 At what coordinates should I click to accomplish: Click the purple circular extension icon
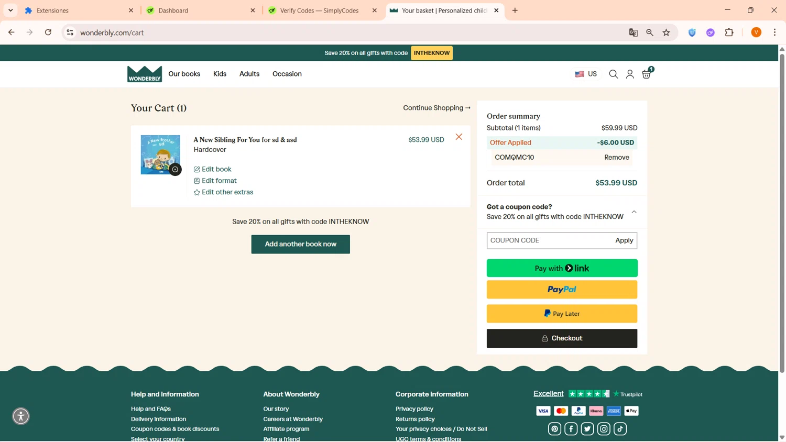click(711, 32)
